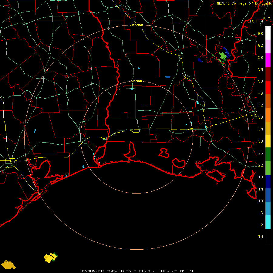
Task: Click the gold echo top cell at bottom-left corner
Action: pyautogui.click(x=8, y=265)
